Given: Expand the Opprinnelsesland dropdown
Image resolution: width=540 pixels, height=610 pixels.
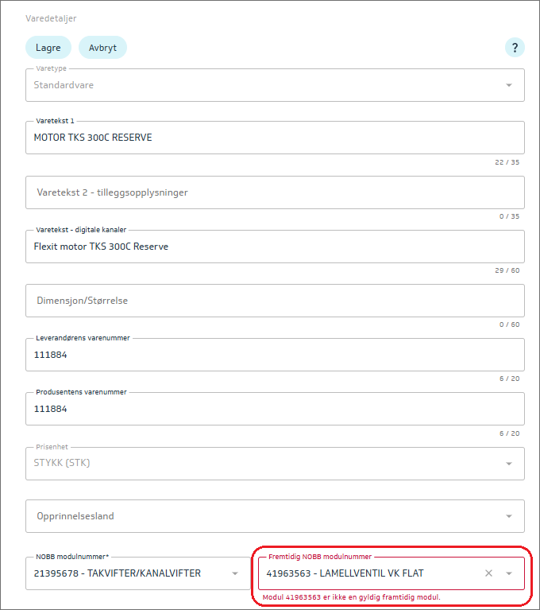Looking at the screenshot, I should pos(508,516).
